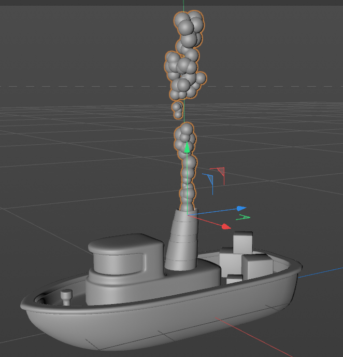Select the boat's smokestack funnel
The height and width of the screenshot is (357, 343).
182,240
